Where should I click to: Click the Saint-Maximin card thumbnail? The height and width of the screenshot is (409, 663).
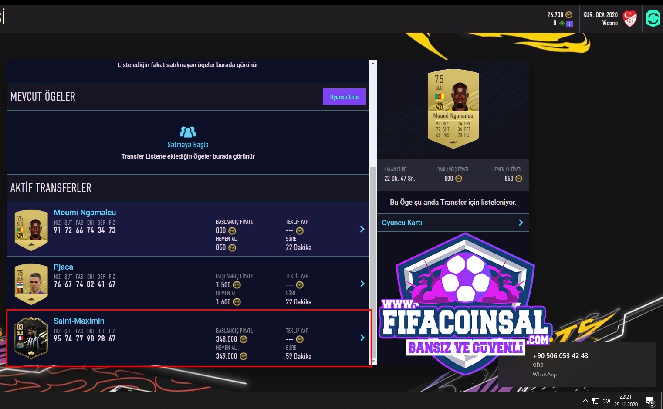pos(31,338)
